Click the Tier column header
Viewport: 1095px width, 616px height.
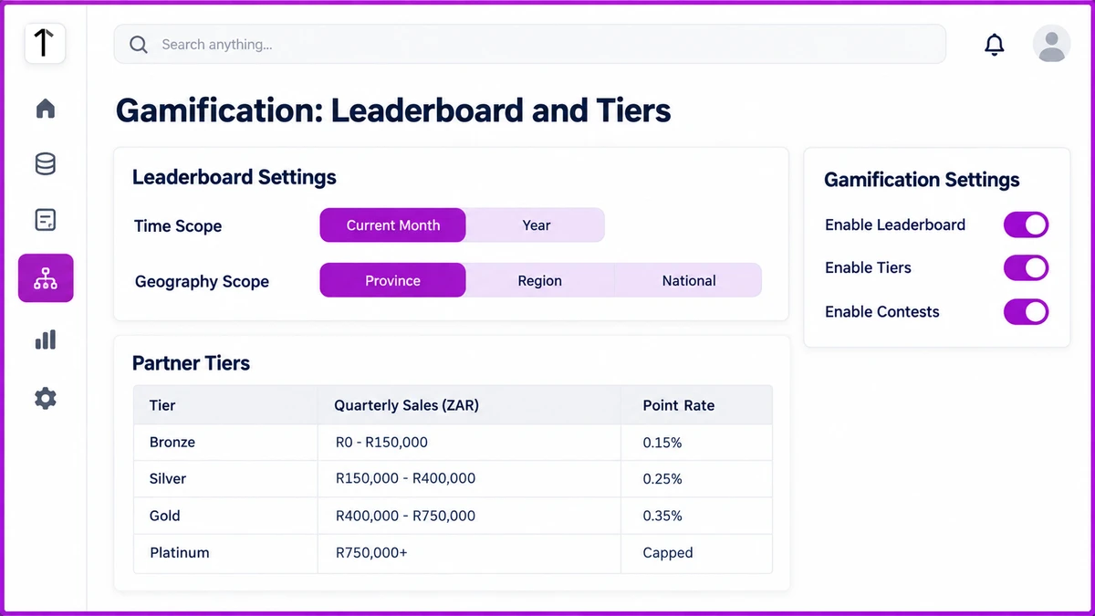tap(225, 405)
